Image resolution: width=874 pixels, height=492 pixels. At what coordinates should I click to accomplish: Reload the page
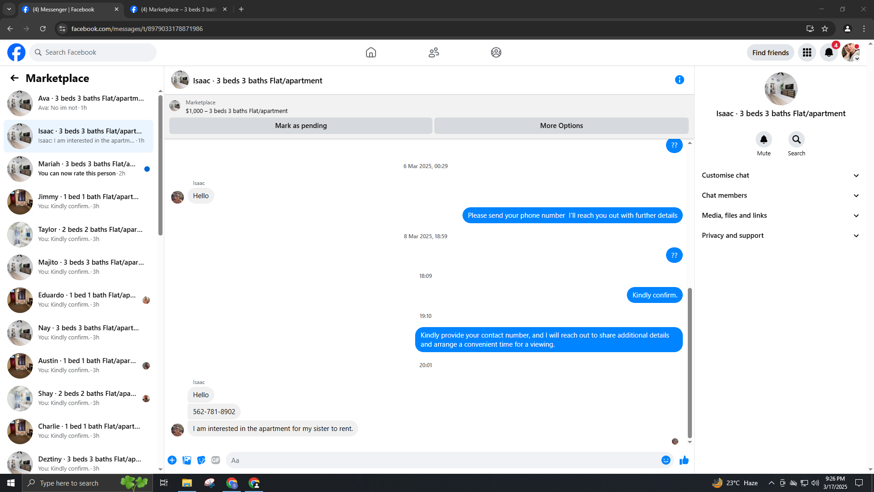[43, 29]
